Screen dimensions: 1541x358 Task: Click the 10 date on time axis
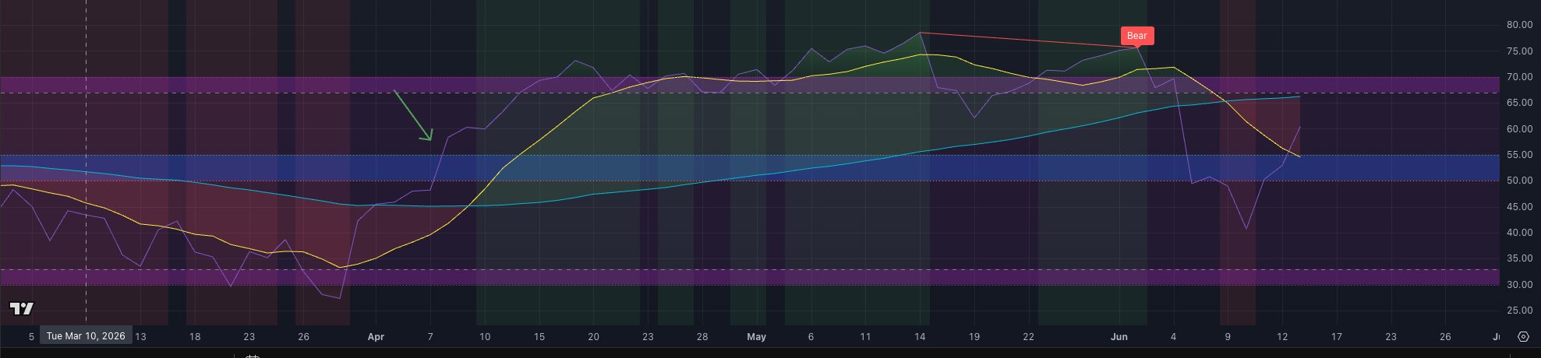coord(485,337)
